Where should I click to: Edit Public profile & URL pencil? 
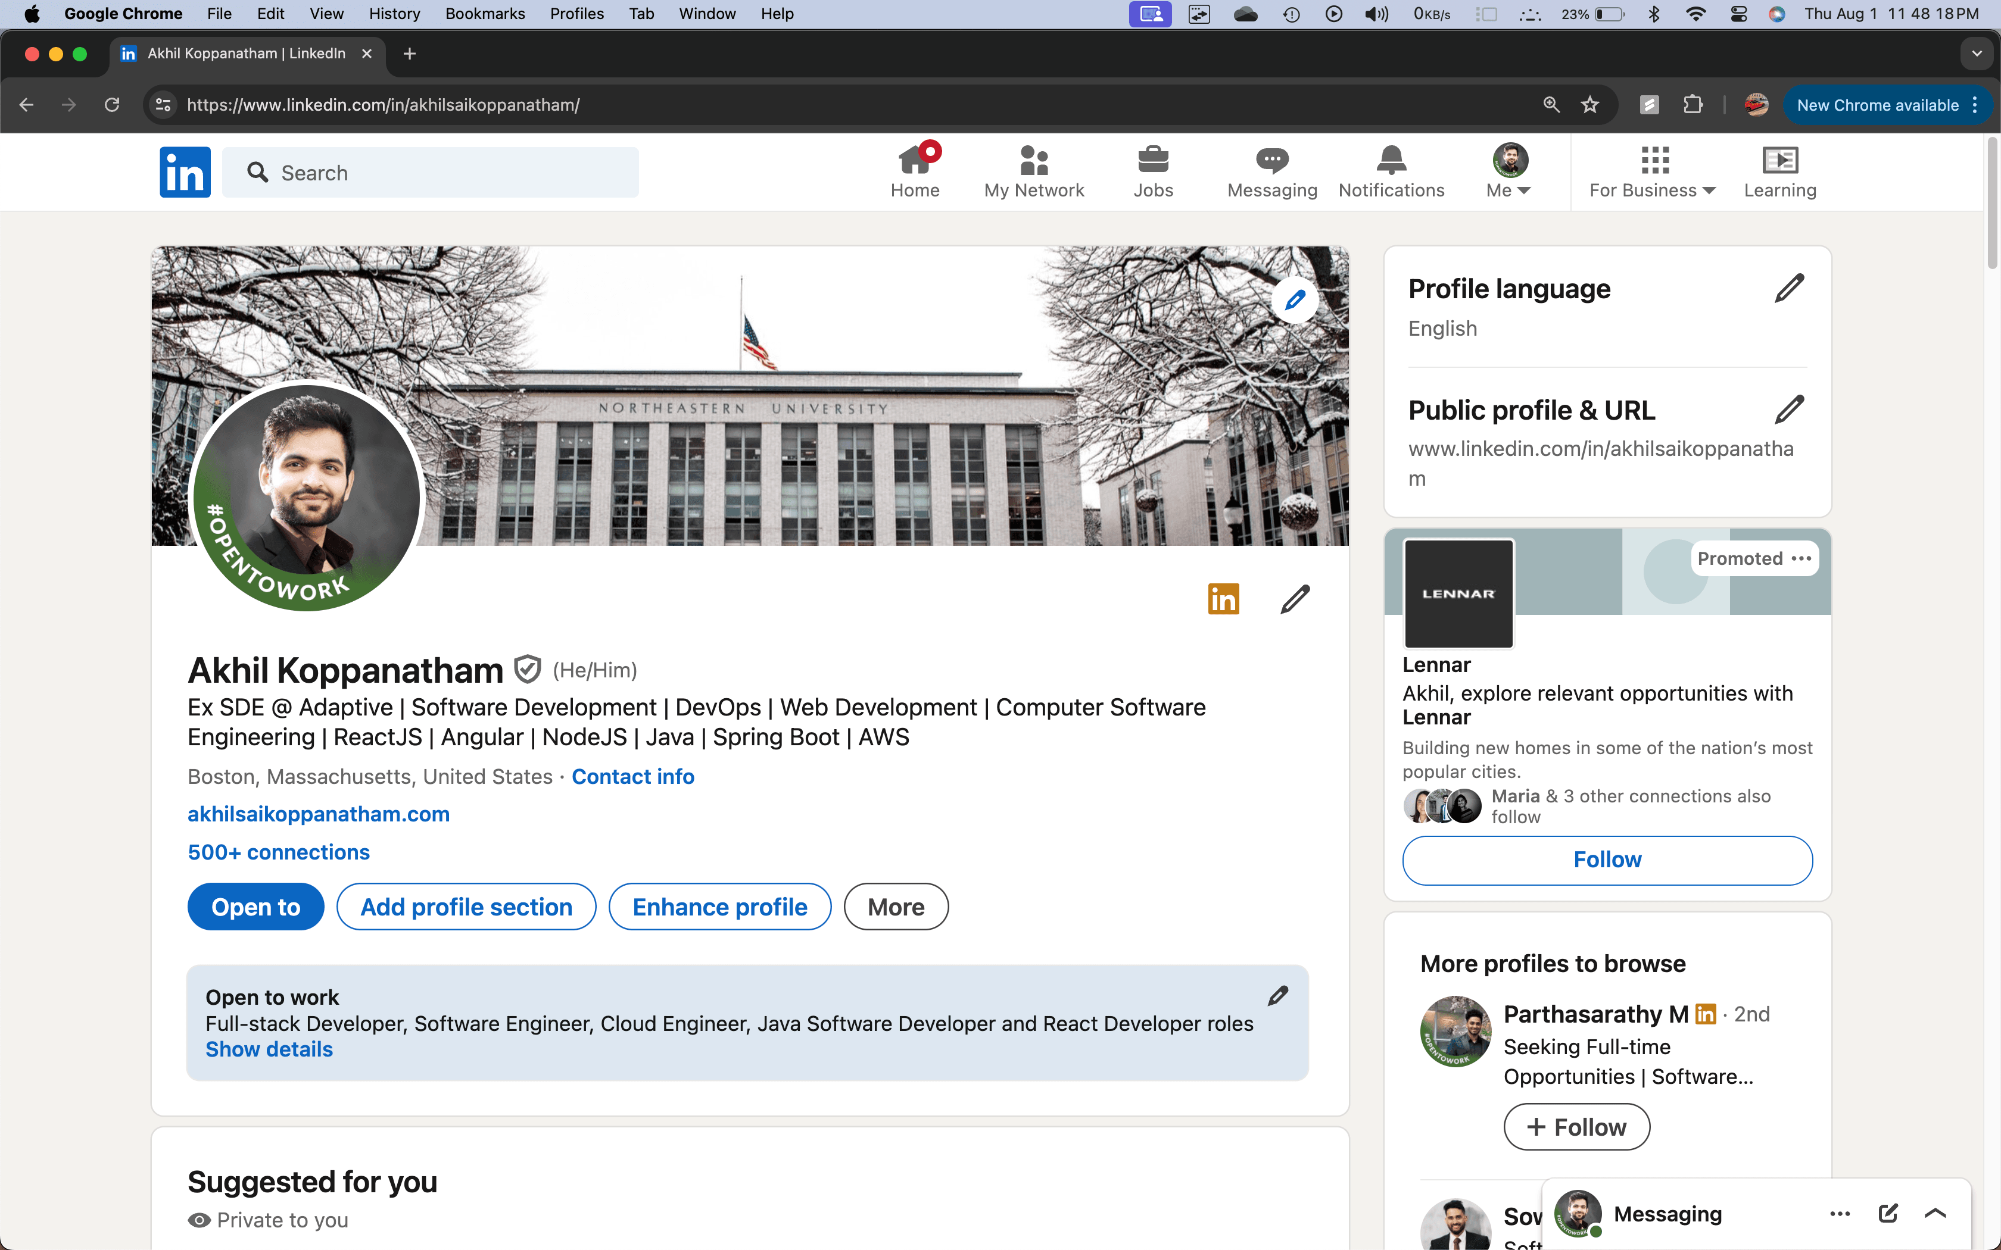point(1790,410)
